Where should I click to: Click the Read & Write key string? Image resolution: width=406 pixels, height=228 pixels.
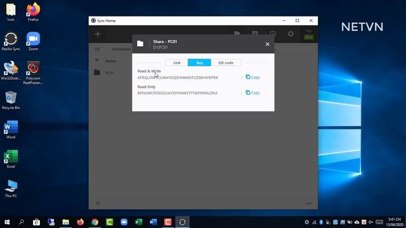178,77
